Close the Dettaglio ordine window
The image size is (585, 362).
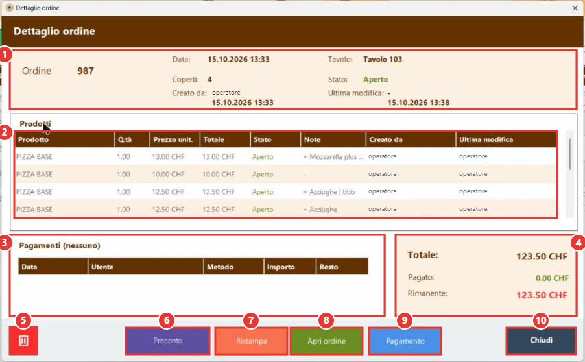575,8
